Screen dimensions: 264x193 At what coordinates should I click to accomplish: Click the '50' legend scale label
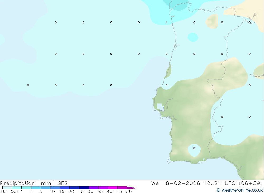(x=129, y=191)
